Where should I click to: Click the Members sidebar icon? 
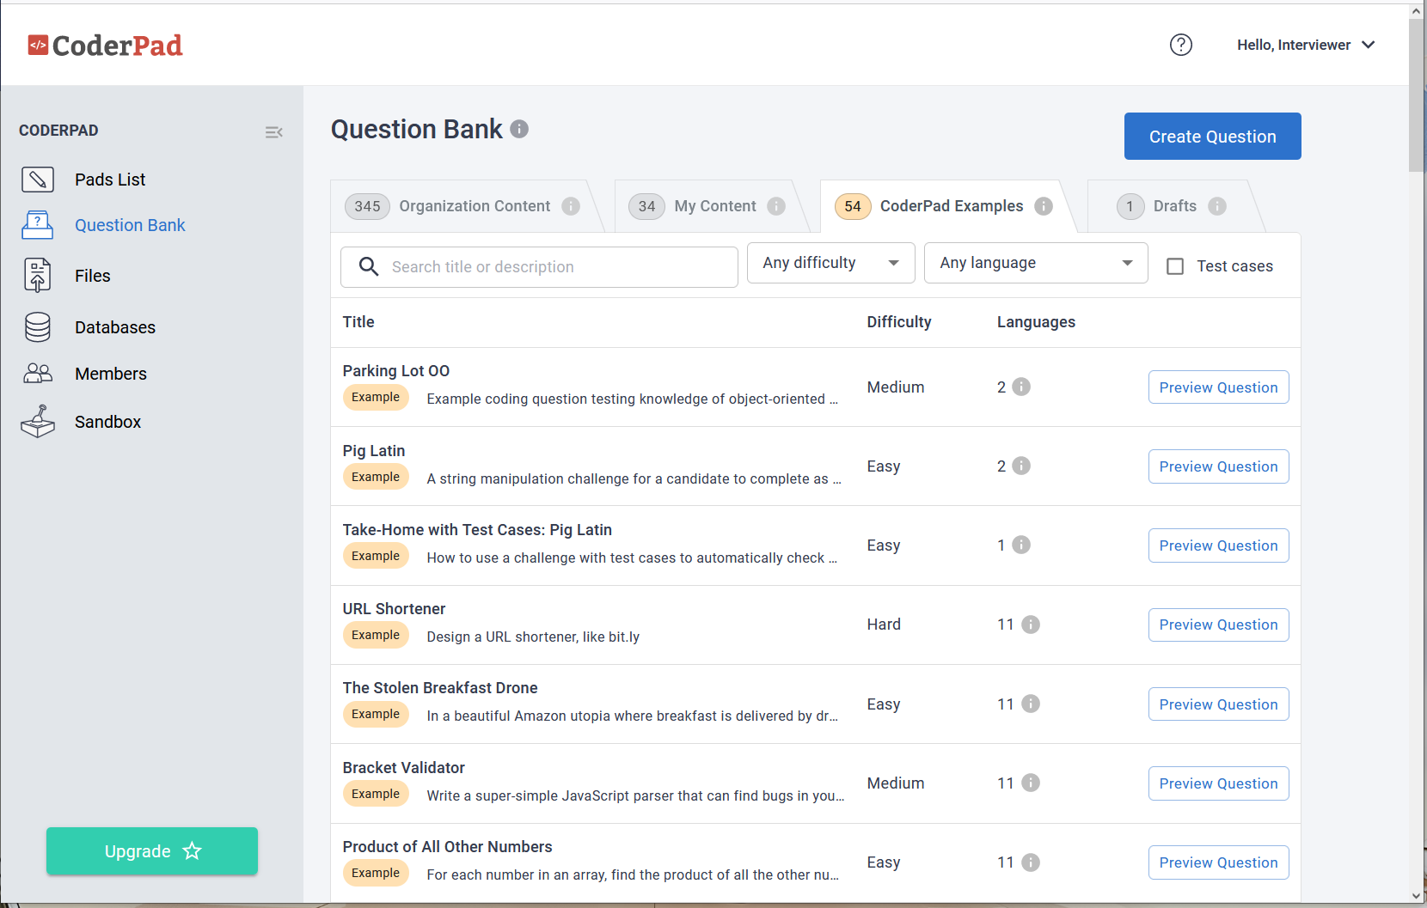(38, 374)
